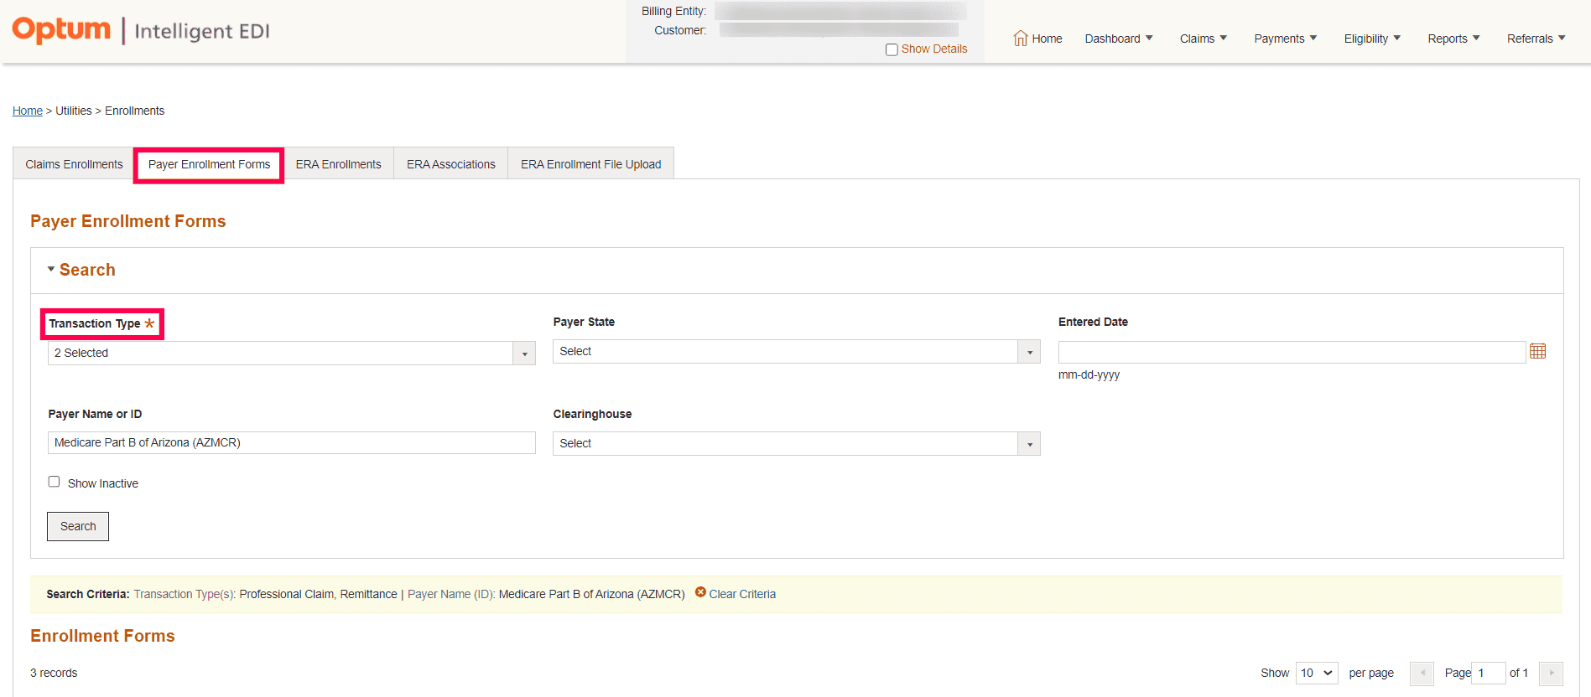This screenshot has width=1591, height=697.
Task: Click the 'mm-dd-yyyy' date format hint
Action: 1089,374
